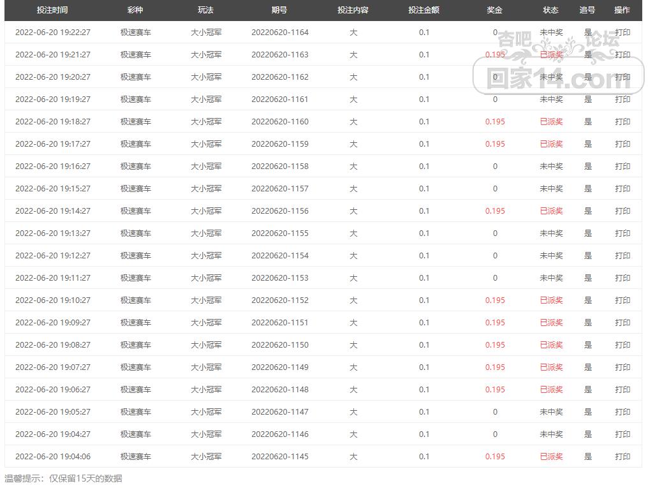Click the 追号 column header
648x488 pixels.
pyautogui.click(x=587, y=10)
